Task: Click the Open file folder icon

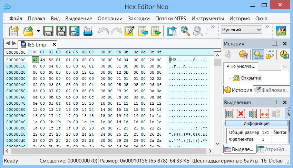Action: pyautogui.click(x=28, y=31)
